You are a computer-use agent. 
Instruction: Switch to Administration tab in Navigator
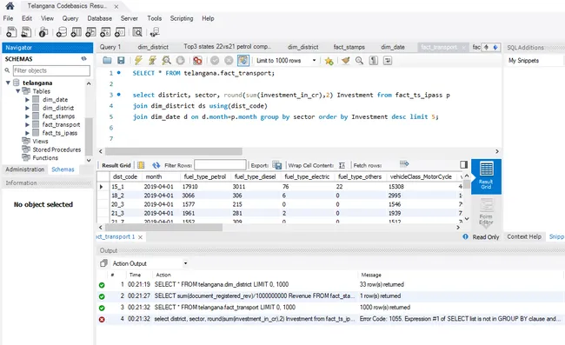[x=25, y=169]
